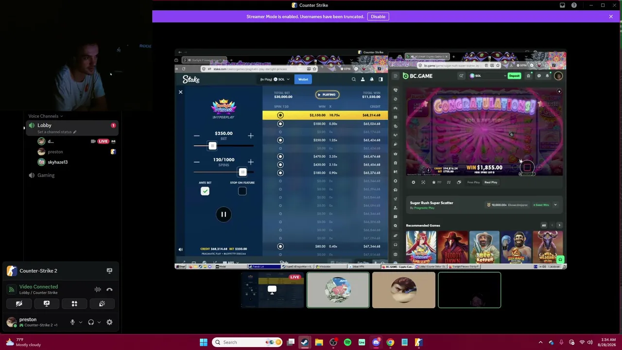Screen dimensions: 622x350
Task: Click the Deposit button on BC.GAME
Action: [x=514, y=76]
